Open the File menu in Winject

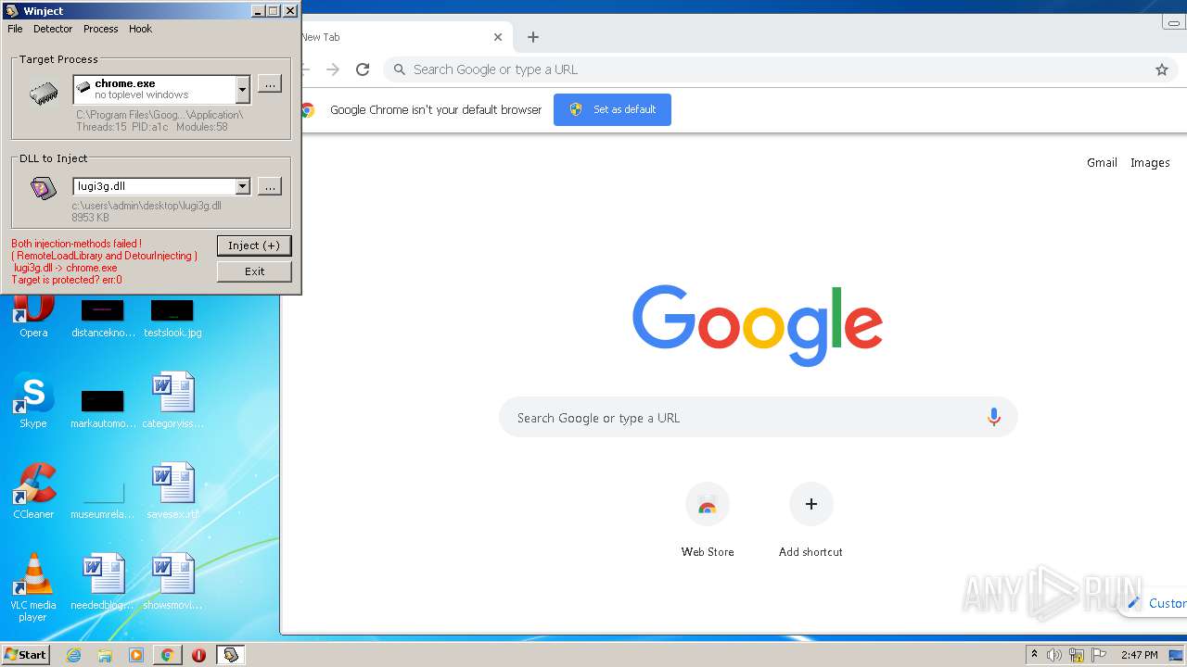tap(15, 29)
